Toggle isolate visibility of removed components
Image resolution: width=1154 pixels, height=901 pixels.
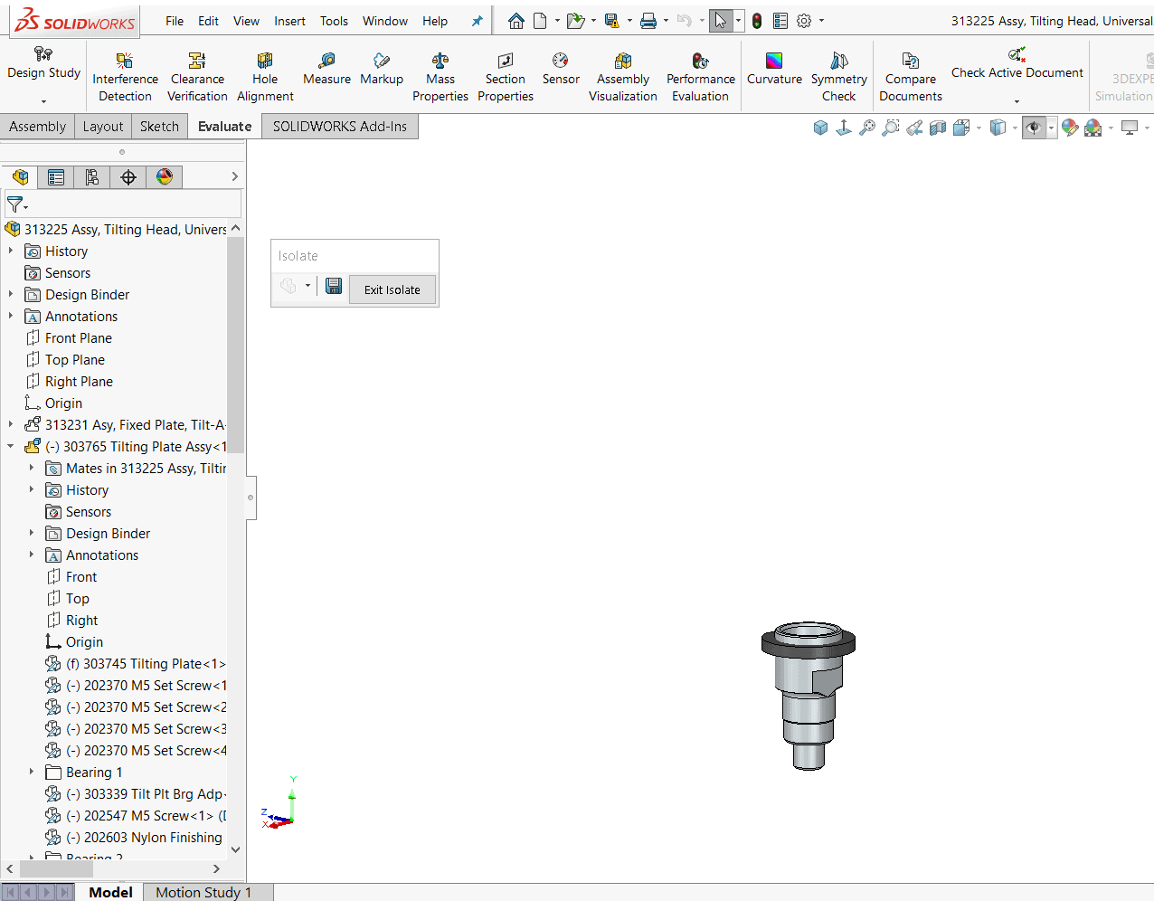[x=288, y=287]
